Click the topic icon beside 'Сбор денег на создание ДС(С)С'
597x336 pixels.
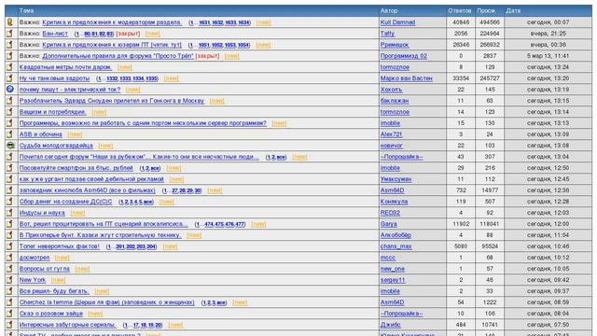10,202
